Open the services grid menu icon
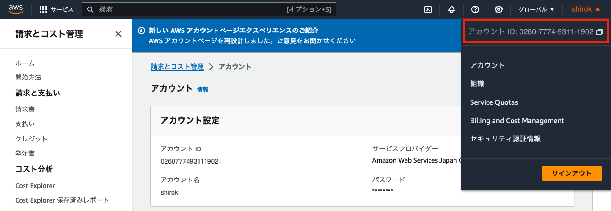Screen dimensions: 611x211 [x=43, y=9]
